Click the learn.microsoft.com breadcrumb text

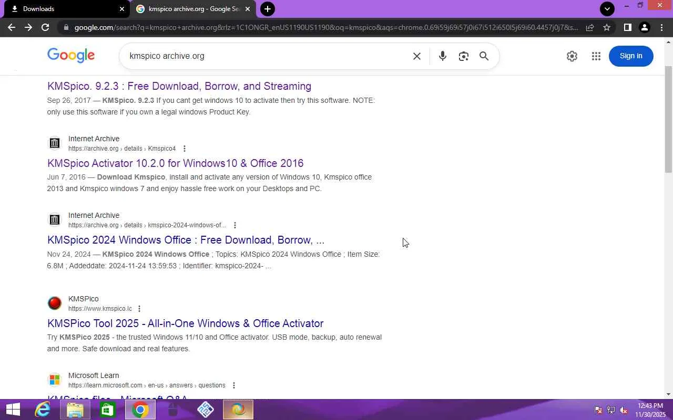(147, 385)
